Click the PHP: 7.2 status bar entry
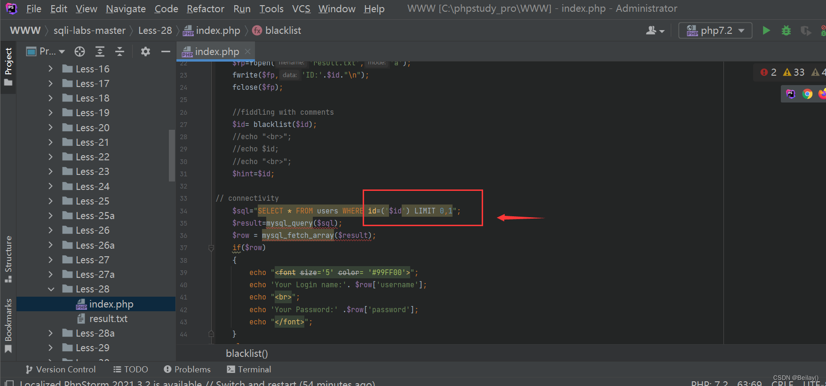The image size is (826, 386). tap(710, 384)
